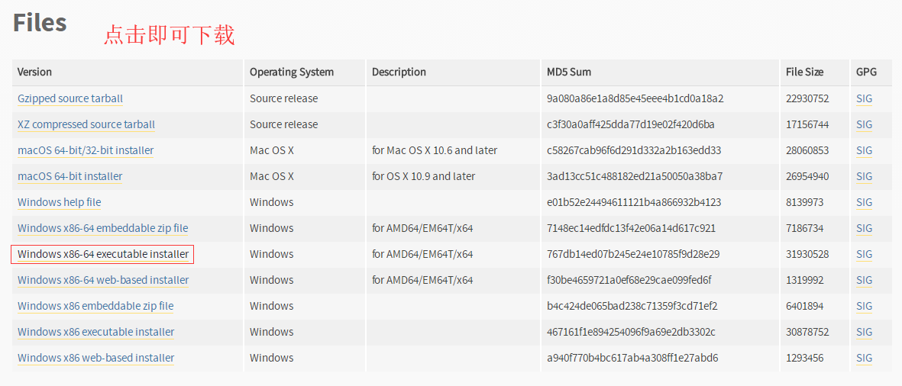This screenshot has height=386, width=902.
Task: Click the Version column header
Action: pyautogui.click(x=35, y=72)
